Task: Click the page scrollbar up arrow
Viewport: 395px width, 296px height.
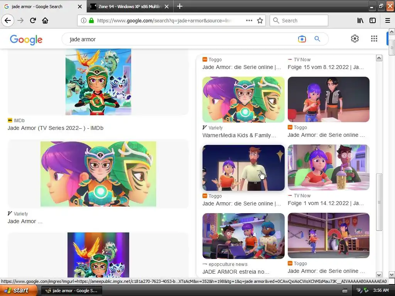Action: 392,32
